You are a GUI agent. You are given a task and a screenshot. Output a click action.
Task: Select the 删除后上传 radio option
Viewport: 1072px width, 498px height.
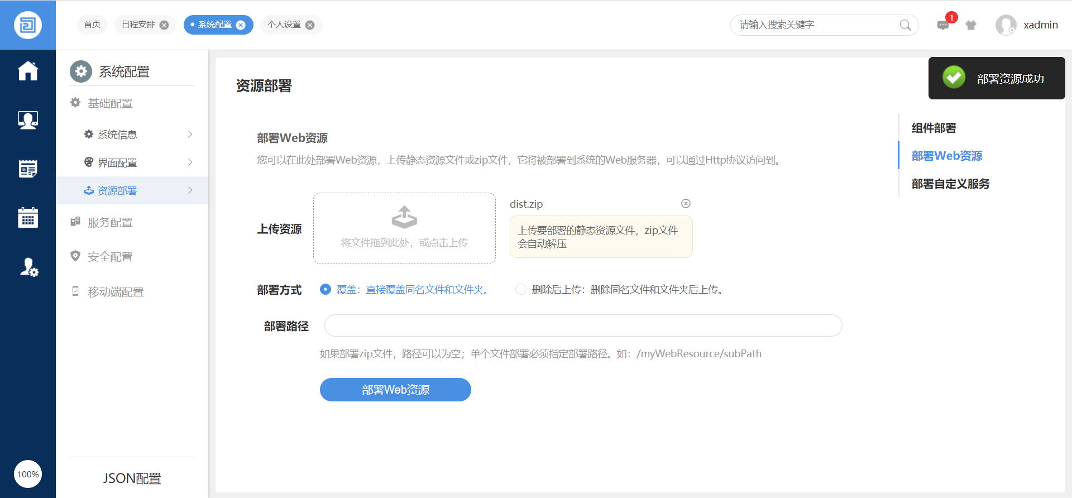tap(521, 289)
